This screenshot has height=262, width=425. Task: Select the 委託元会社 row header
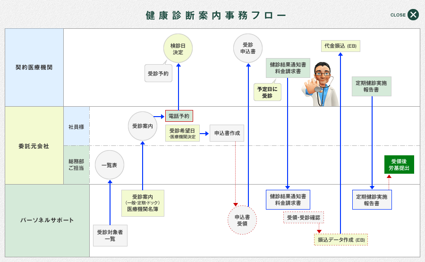tap(34, 146)
